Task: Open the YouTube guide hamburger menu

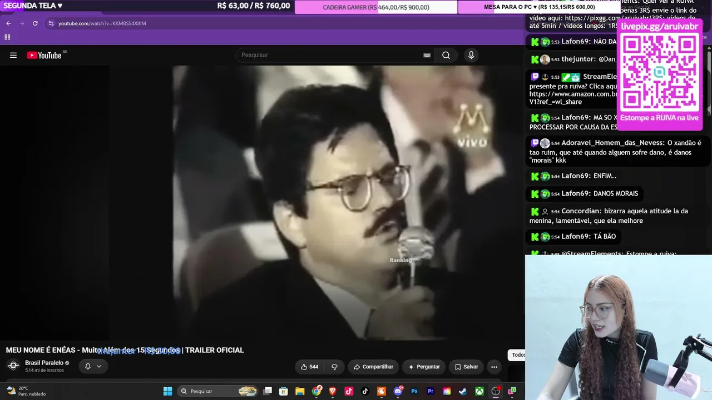Action: (x=13, y=55)
